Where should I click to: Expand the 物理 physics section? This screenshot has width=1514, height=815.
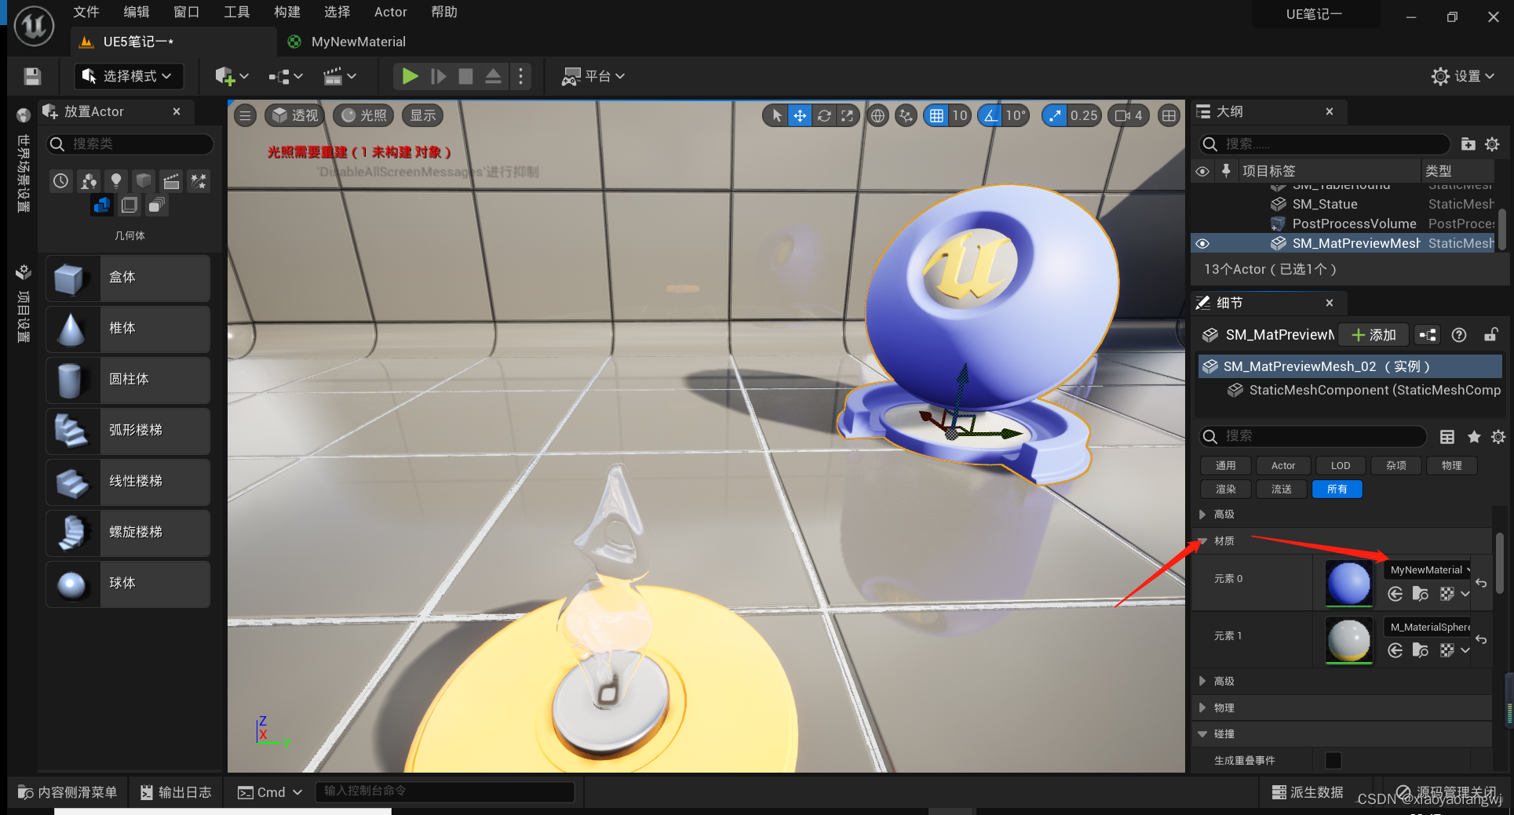pos(1202,708)
